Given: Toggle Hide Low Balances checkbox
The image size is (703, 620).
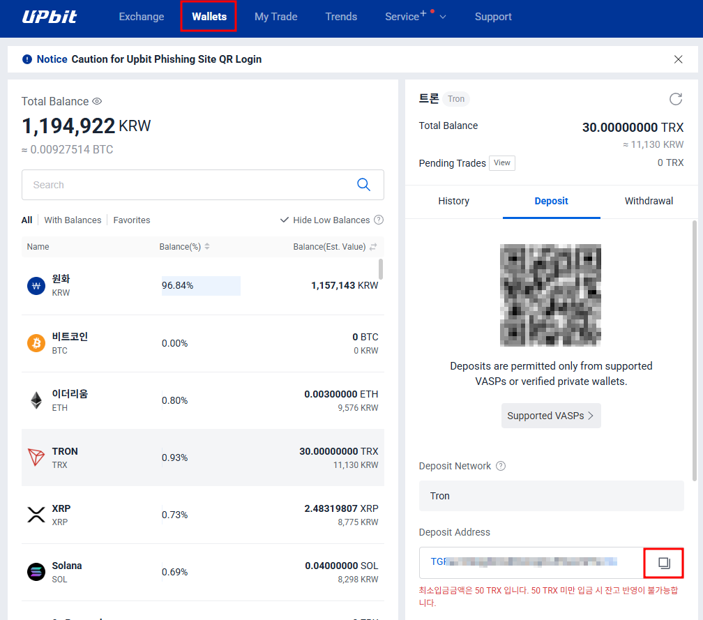Looking at the screenshot, I should [285, 220].
